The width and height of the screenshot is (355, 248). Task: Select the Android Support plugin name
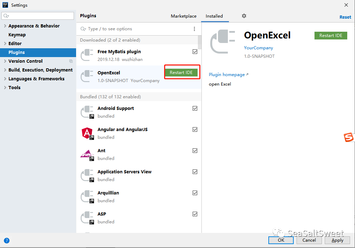tap(116, 108)
